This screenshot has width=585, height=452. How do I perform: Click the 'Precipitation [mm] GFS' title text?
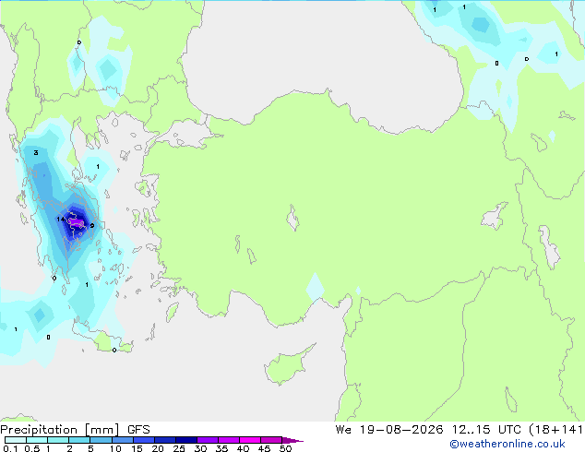pyautogui.click(x=75, y=430)
